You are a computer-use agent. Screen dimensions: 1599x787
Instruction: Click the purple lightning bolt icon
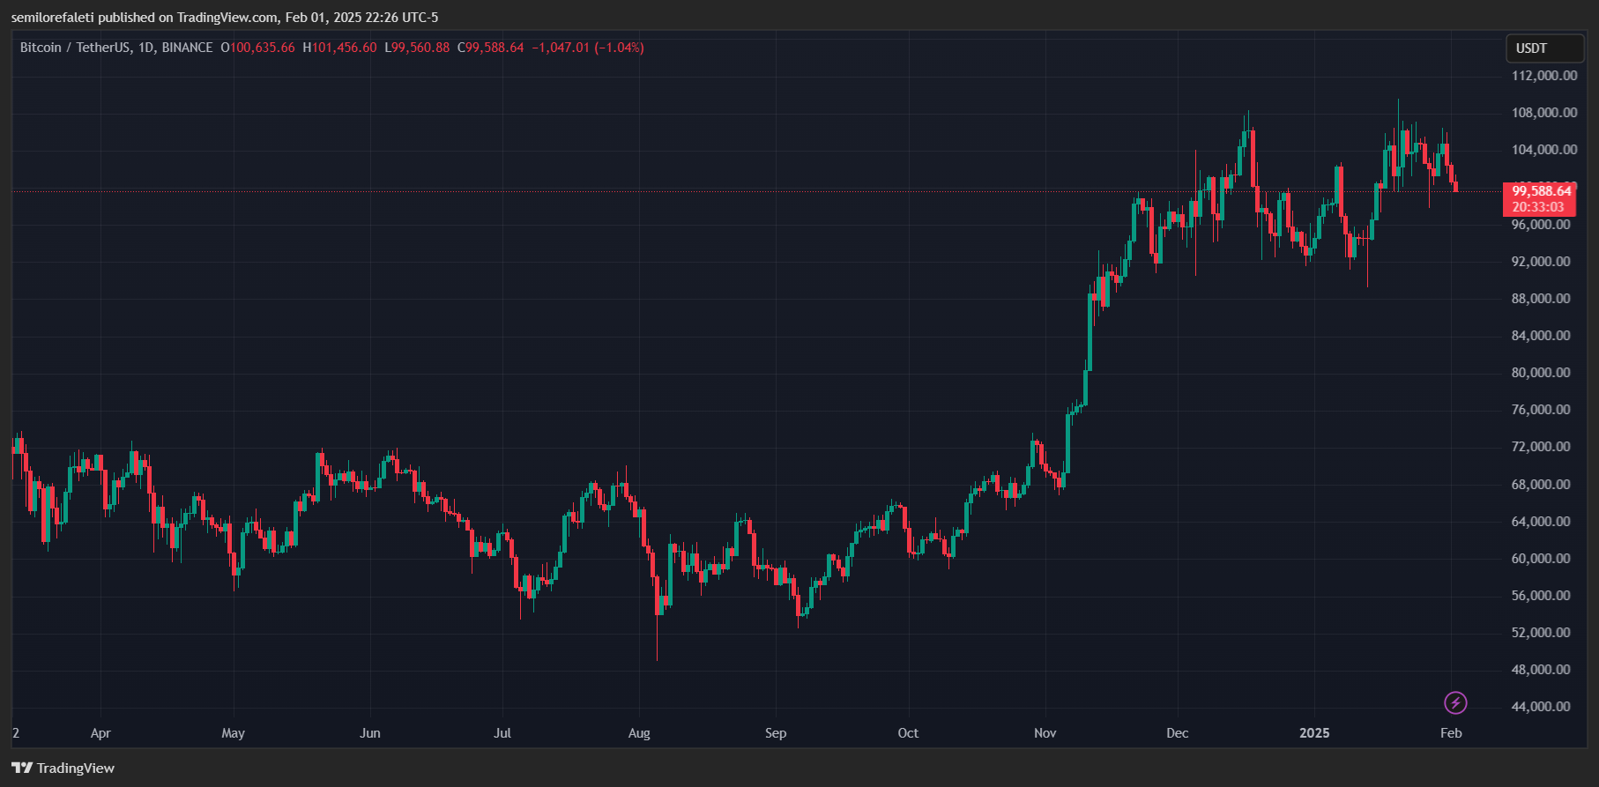(1455, 702)
